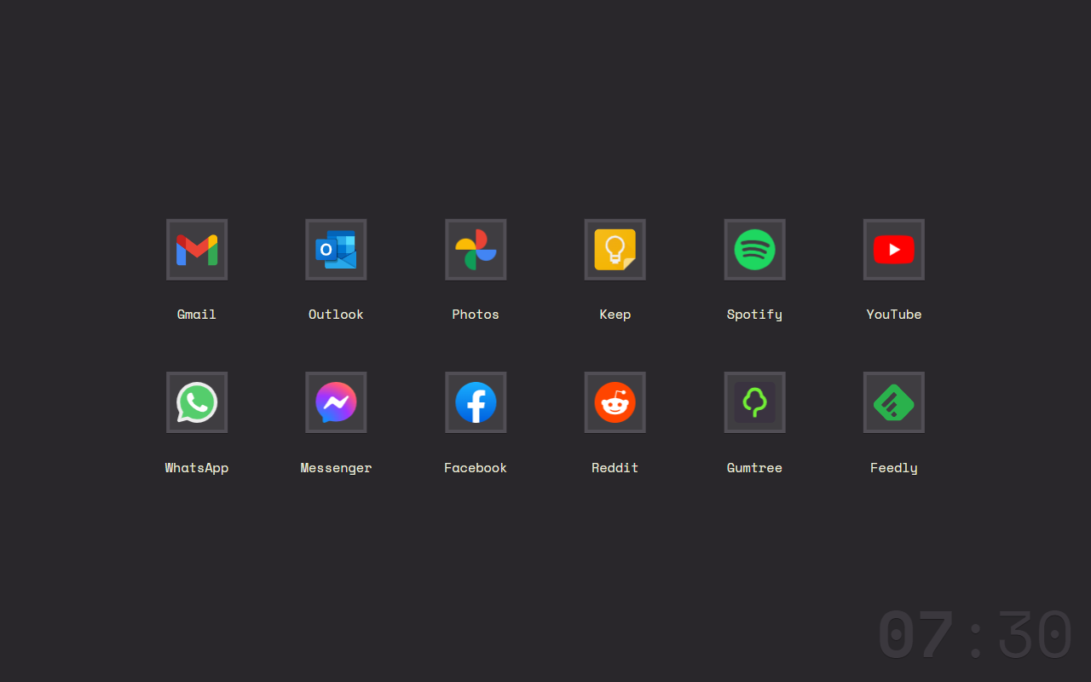This screenshot has width=1091, height=682.
Task: Open YouTube from the top row
Action: point(893,249)
